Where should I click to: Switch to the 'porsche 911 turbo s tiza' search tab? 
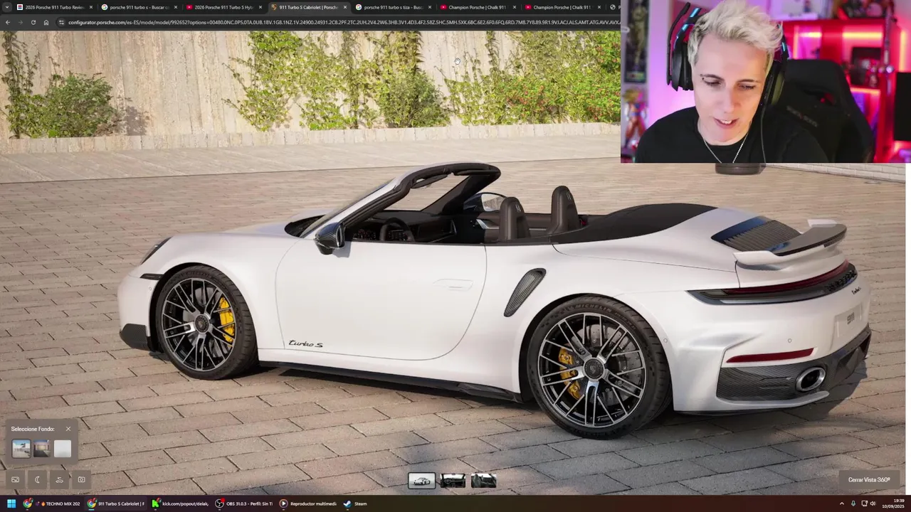[393, 7]
